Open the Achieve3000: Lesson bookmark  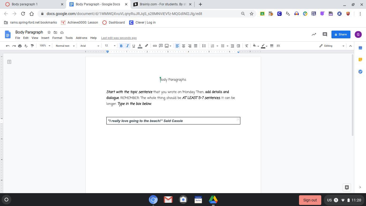[80, 23]
